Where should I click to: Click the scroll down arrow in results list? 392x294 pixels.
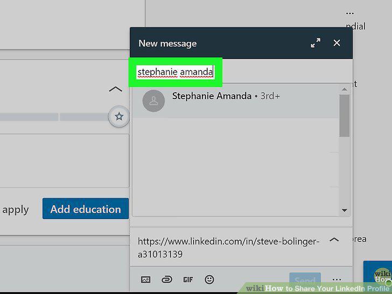[345, 210]
